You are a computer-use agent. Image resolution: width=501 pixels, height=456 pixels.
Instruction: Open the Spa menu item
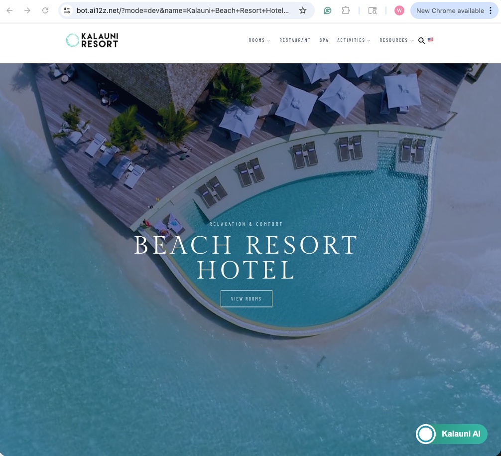pyautogui.click(x=324, y=40)
